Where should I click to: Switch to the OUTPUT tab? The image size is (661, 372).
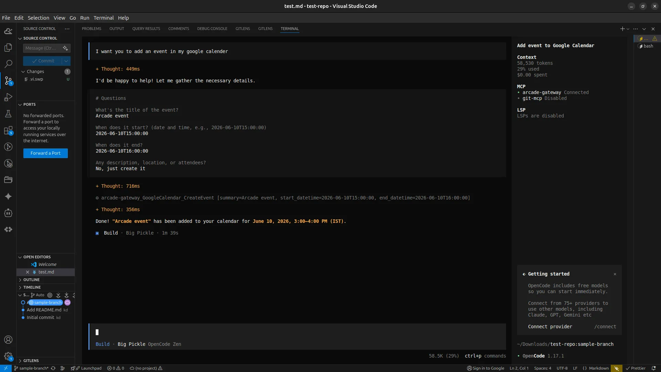click(117, 29)
